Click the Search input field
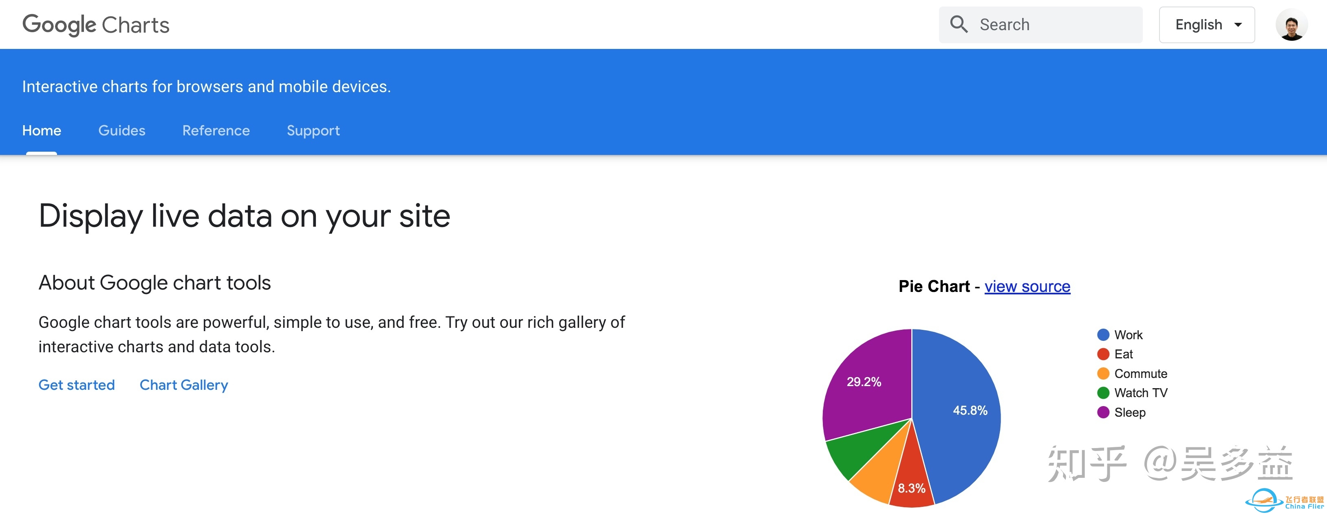The image size is (1327, 517). click(x=1042, y=24)
